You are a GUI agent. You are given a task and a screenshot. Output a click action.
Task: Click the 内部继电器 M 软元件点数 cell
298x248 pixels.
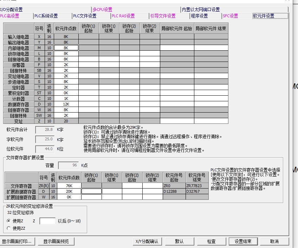click(66, 47)
